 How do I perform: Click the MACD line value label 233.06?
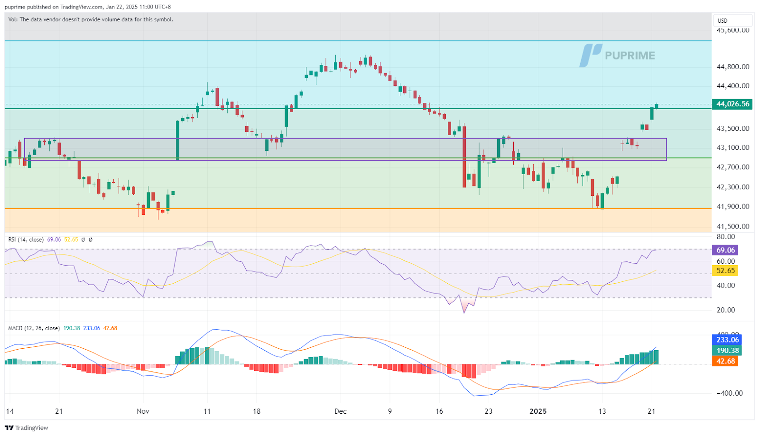point(727,340)
